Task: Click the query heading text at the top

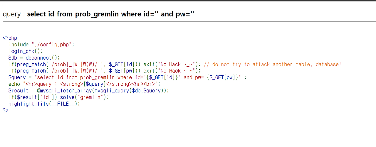Action: pyautogui.click(x=99, y=14)
